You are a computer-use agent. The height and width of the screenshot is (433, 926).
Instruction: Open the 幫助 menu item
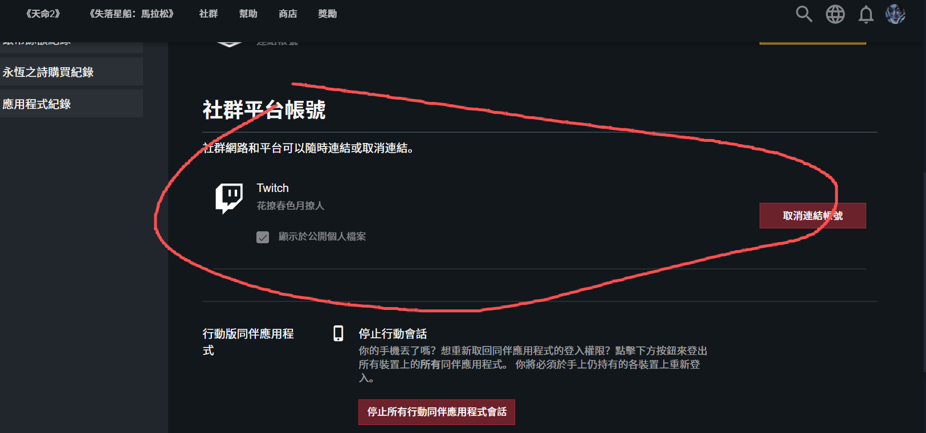tap(248, 14)
